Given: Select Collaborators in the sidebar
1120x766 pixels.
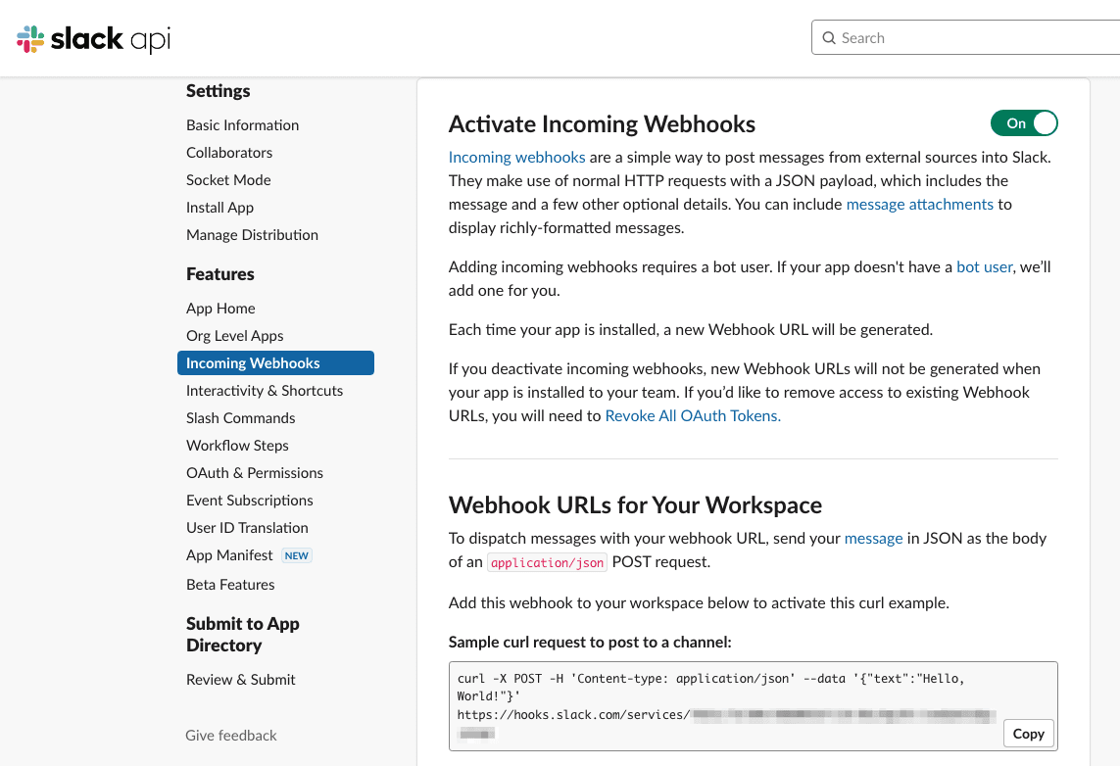Looking at the screenshot, I should 228,152.
